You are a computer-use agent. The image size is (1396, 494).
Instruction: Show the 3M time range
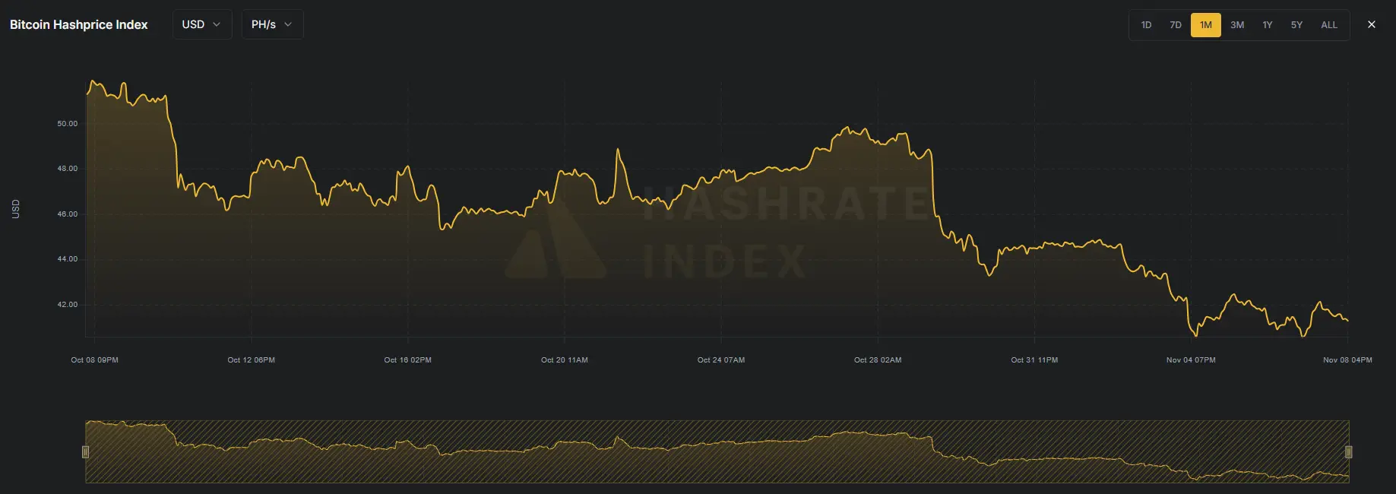[1237, 25]
